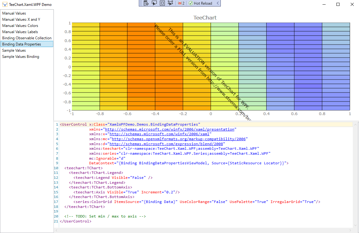Follow the expression/blend/2008 link
Screen dimensions: 359x233
[166, 144]
